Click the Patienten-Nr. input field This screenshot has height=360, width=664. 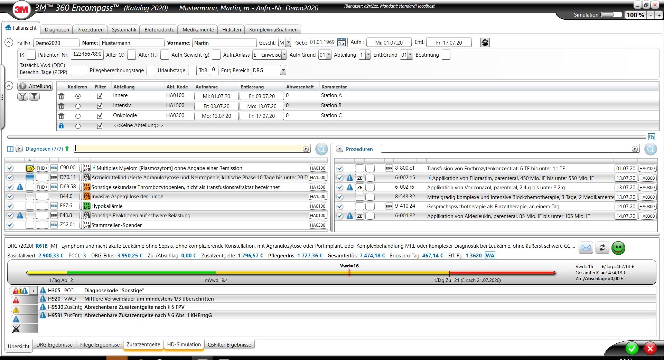[87, 55]
